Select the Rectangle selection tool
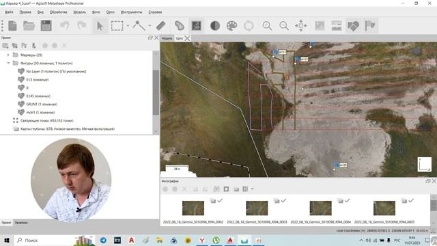This screenshot has width=437, height=246. click(117, 26)
